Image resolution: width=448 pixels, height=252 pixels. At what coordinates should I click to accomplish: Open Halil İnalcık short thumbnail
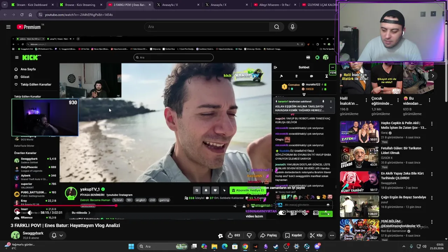355,78
